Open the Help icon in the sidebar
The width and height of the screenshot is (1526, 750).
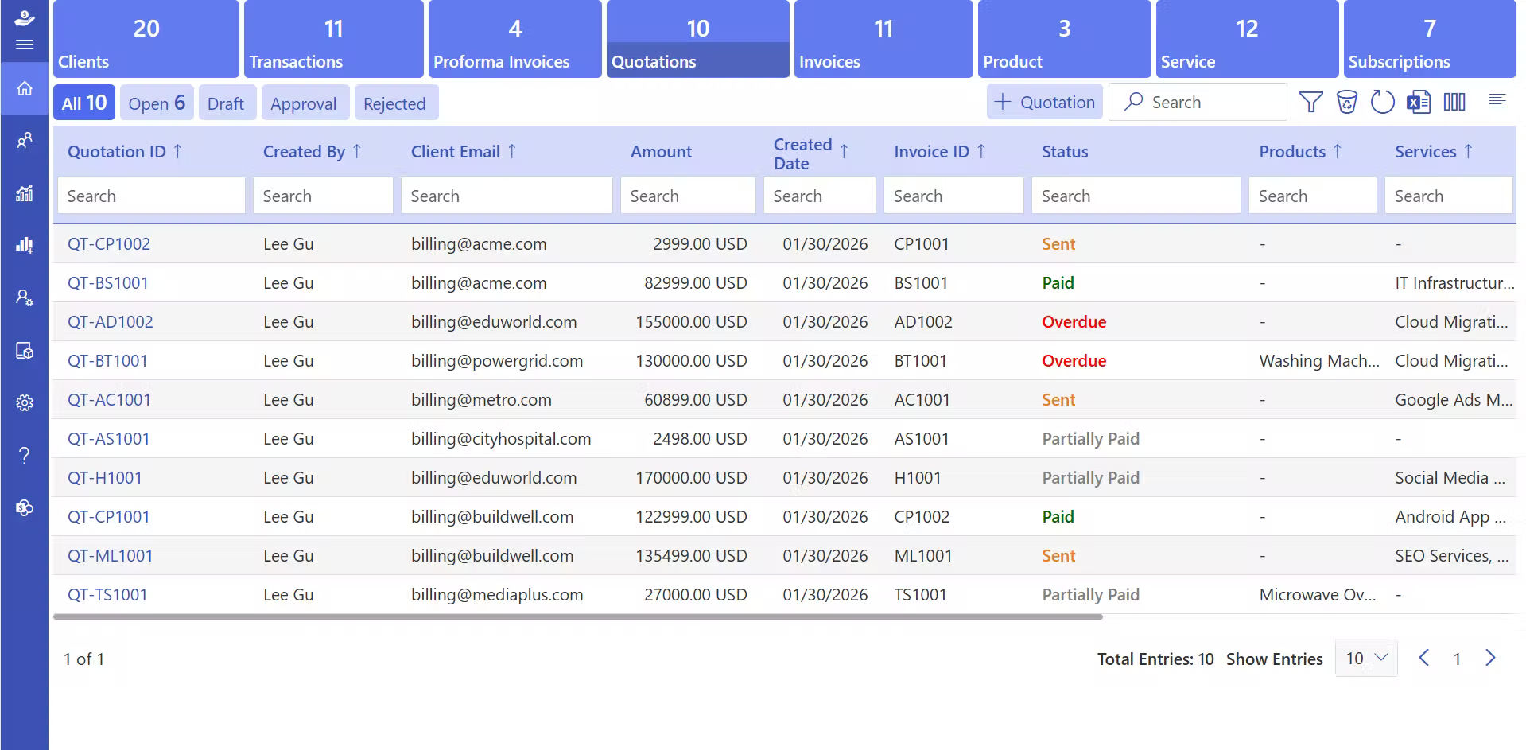pyautogui.click(x=25, y=455)
